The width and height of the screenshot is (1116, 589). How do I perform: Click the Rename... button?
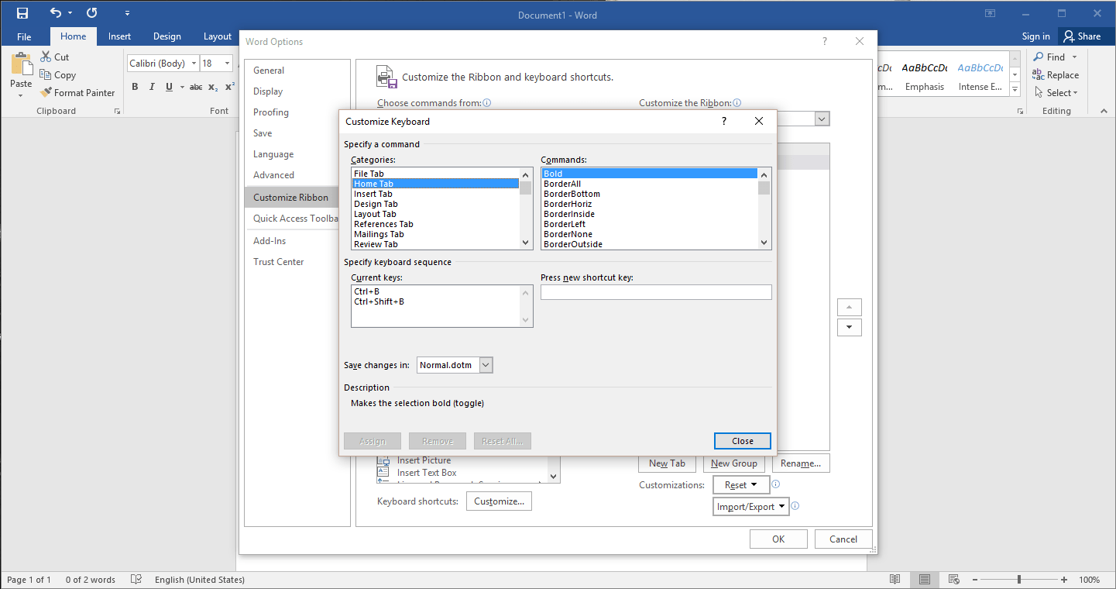pos(801,463)
